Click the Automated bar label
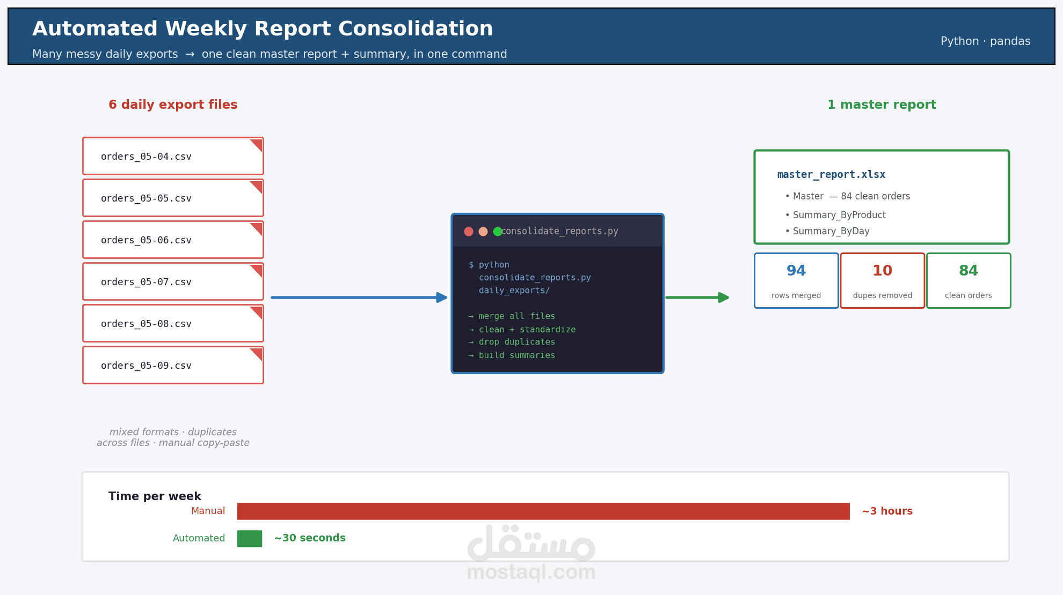The height and width of the screenshot is (595, 1063). (199, 538)
